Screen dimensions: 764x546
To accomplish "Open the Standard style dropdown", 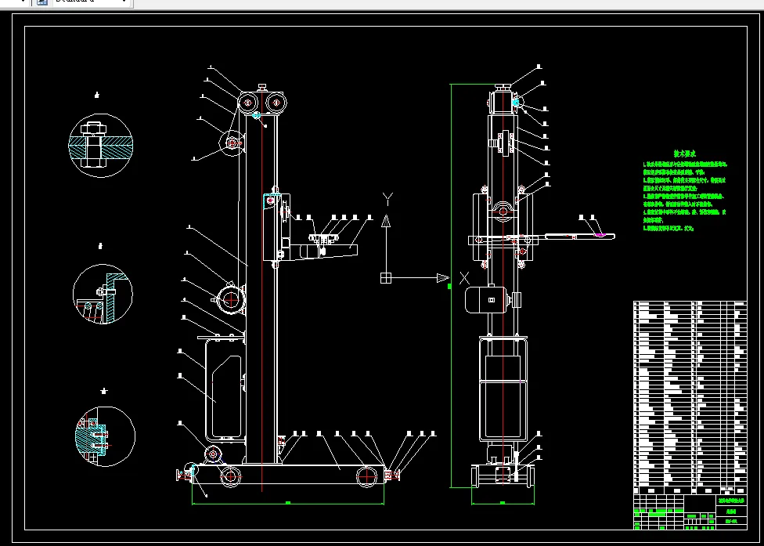I will (x=92, y=2).
